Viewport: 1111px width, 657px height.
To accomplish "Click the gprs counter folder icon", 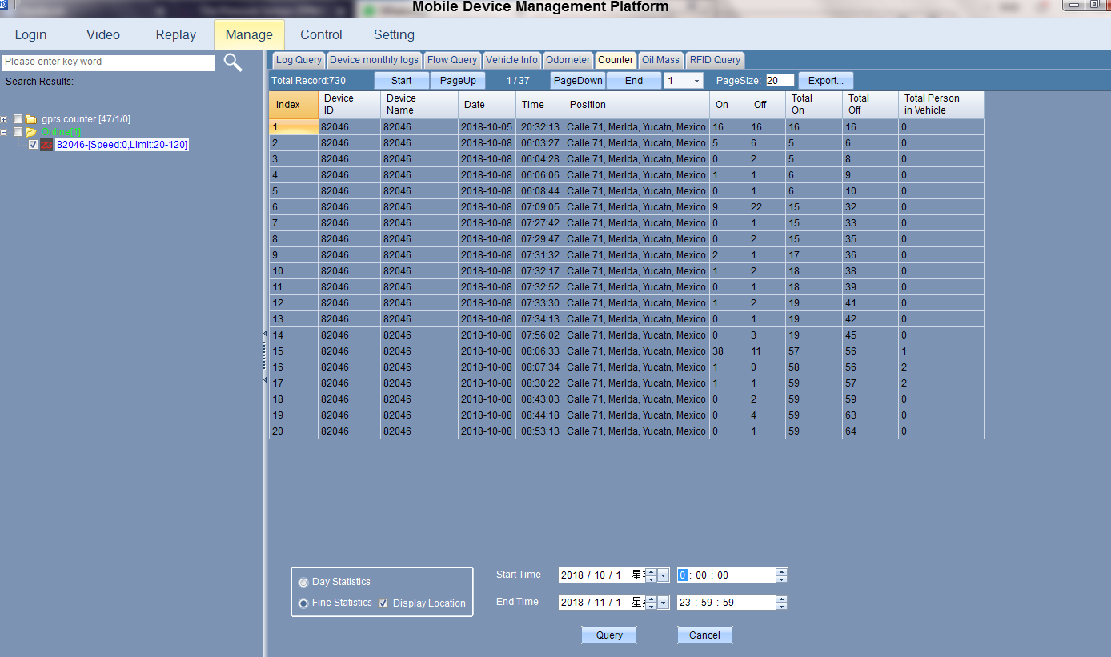I will coord(31,119).
